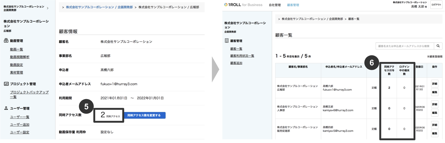Click the 顧客情報 section heading
This screenshot has width=445, height=143.
[x=68, y=32]
